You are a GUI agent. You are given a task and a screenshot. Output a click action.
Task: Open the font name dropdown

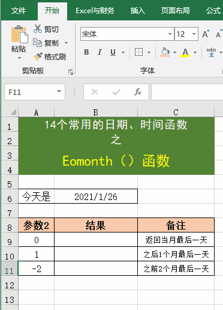pyautogui.click(x=170, y=34)
